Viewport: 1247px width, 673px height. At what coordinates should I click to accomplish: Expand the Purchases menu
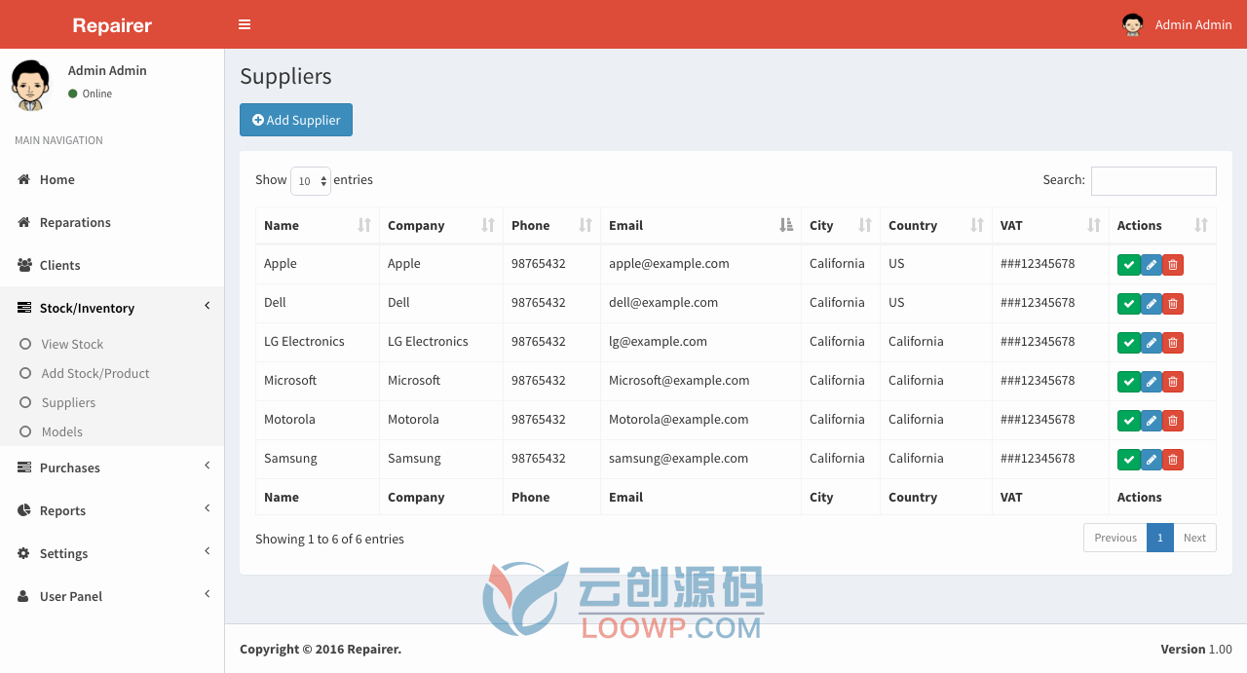click(x=112, y=467)
